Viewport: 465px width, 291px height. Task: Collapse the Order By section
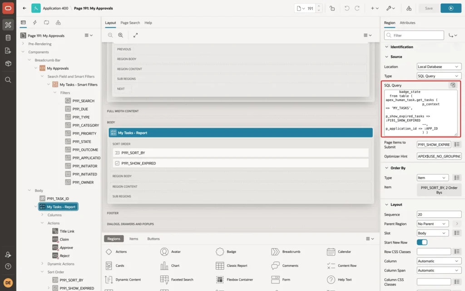pyautogui.click(x=386, y=168)
